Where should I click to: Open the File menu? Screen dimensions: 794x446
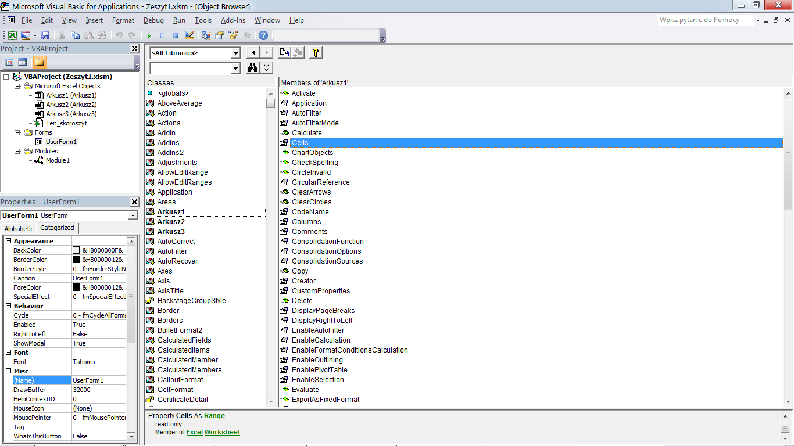(27, 20)
